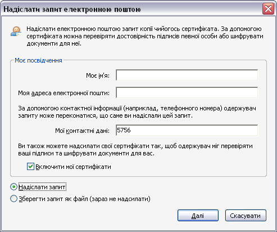The width and height of the screenshot is (277, 232).
Task: Choose the Зберегти запит як файл radio option
Action: 13,199
